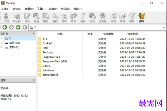This screenshot has width=167, height=111.
Task: Click the gray forward arrow button
Action: 11,27
